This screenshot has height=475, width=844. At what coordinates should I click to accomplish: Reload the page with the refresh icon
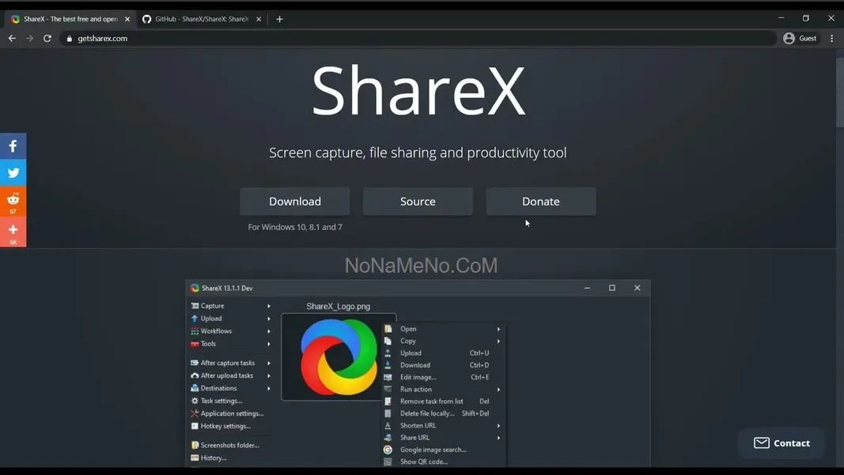click(x=47, y=38)
